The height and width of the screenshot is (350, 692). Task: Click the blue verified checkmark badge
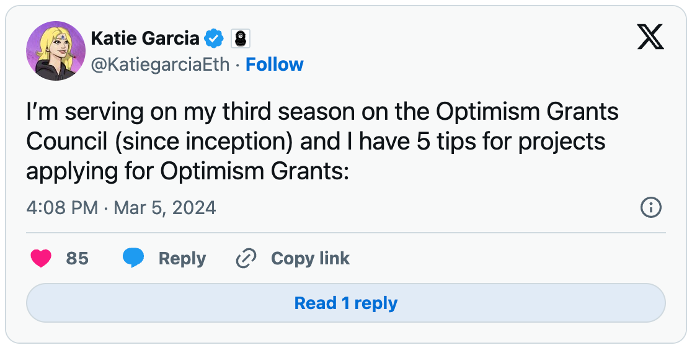tap(214, 39)
